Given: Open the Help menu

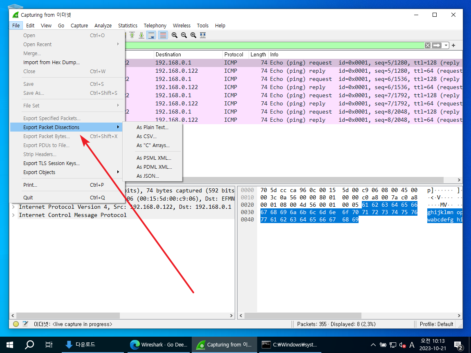Looking at the screenshot, I should click(x=220, y=25).
